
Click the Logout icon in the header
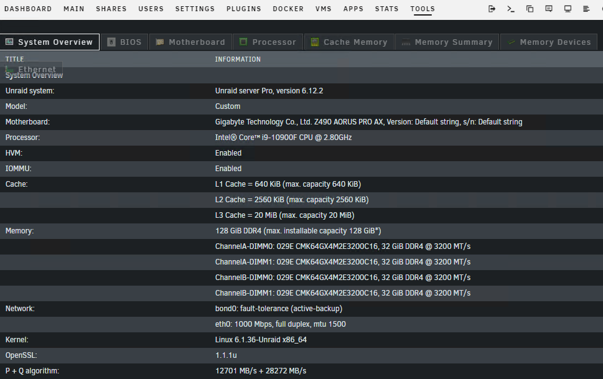click(x=492, y=9)
